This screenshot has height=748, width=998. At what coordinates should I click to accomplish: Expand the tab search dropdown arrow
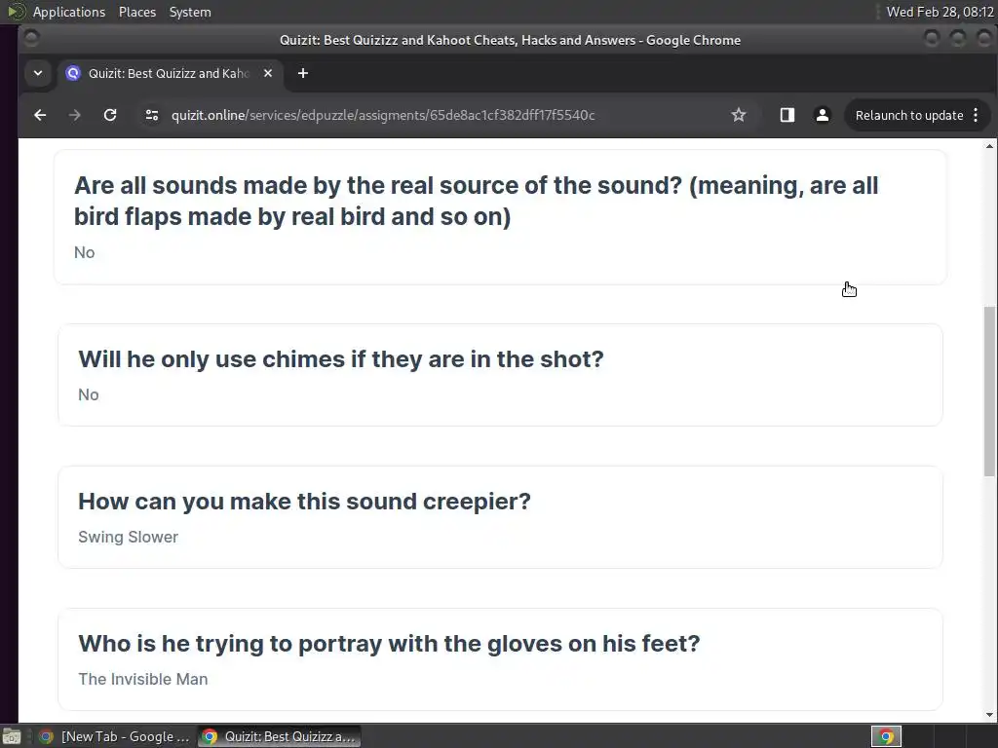(37, 73)
